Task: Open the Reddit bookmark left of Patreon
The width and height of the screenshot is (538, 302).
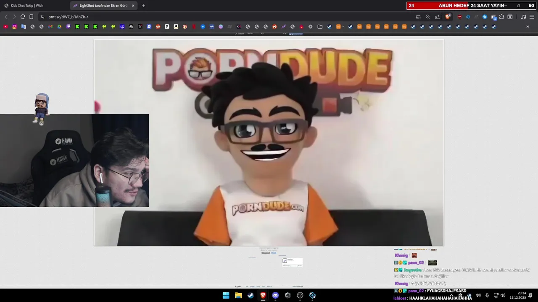Action: (158, 26)
